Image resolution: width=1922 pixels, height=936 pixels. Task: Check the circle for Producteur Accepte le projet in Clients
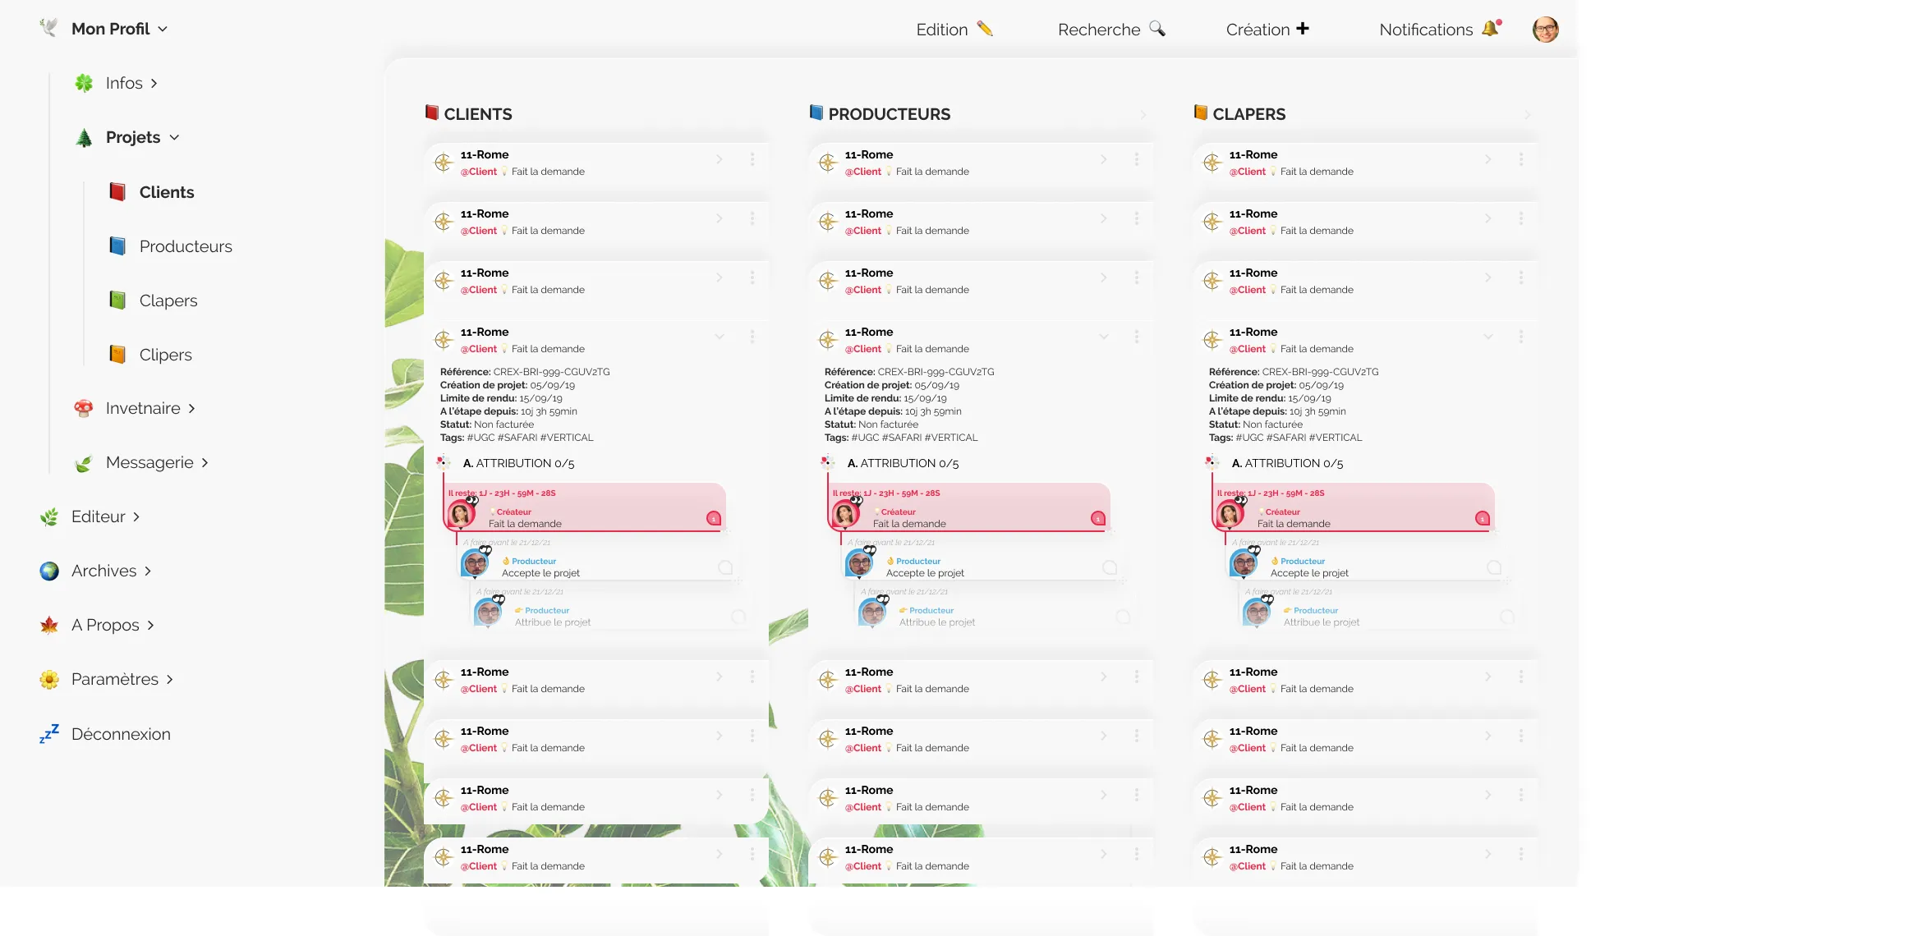coord(725,567)
